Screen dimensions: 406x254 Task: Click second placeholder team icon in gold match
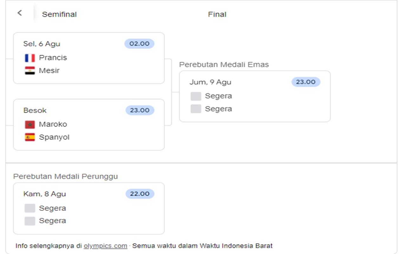tap(196, 109)
